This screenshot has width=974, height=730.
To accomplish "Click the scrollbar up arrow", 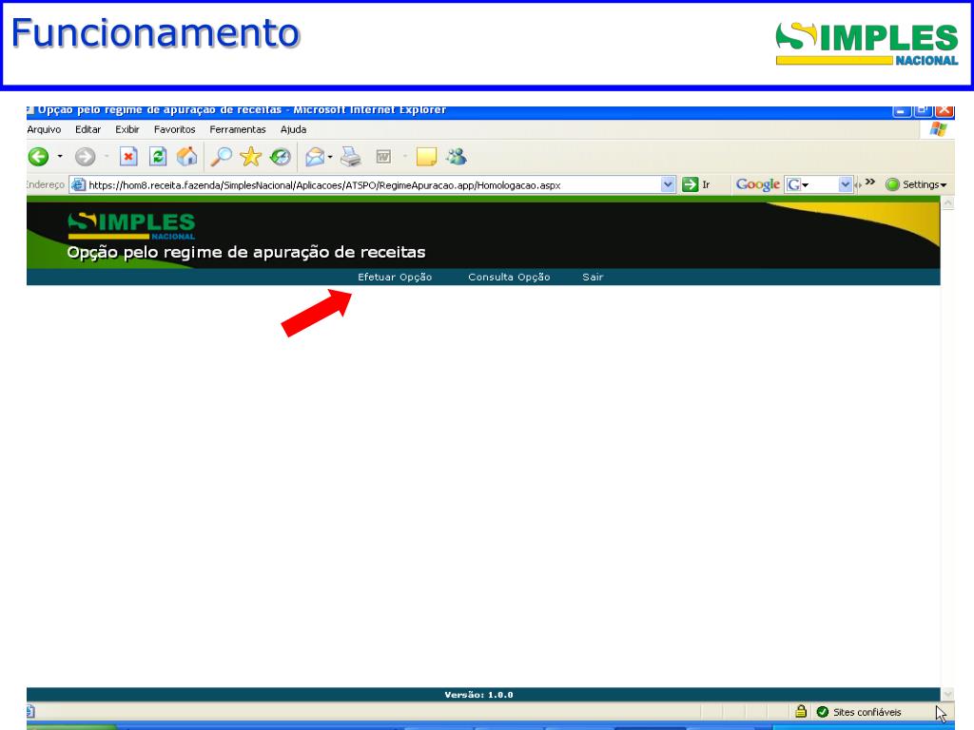I will (948, 203).
